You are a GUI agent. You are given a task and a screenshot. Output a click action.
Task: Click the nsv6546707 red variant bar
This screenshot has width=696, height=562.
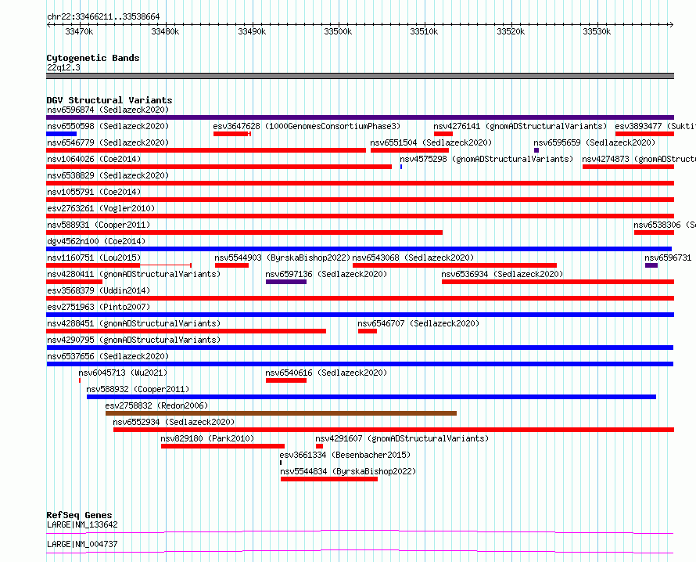pos(367,331)
